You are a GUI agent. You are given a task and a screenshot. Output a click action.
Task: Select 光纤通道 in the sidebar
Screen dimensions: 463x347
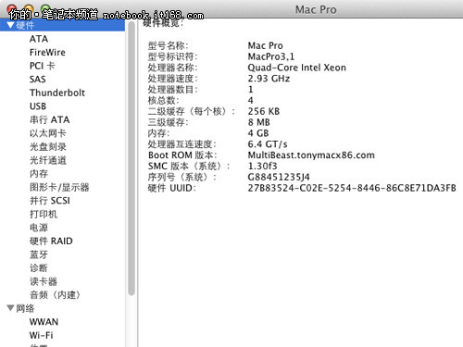pyautogui.click(x=48, y=160)
